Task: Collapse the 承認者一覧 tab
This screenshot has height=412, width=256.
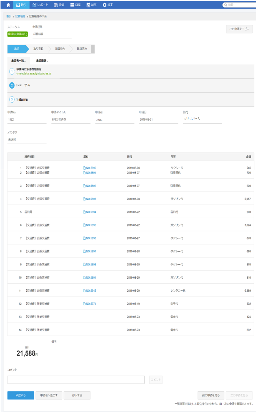Action: point(19,60)
